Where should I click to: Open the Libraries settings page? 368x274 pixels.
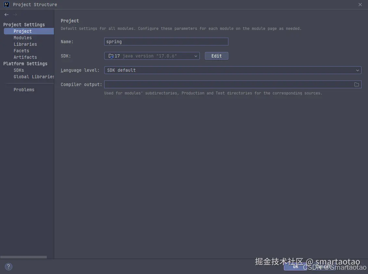pyautogui.click(x=25, y=44)
